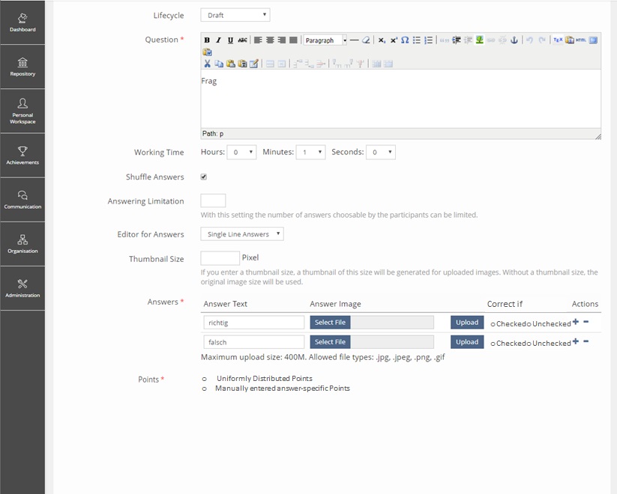Apply italic formatting in question editor
617x494 pixels.
(x=218, y=40)
